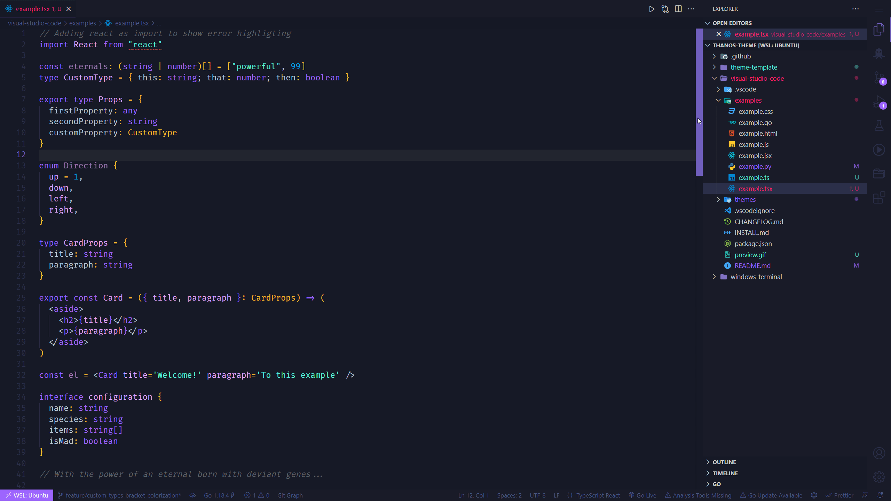Viewport: 891px width, 501px height.
Task: Select the example.tsx editor tab
Action: [33, 9]
